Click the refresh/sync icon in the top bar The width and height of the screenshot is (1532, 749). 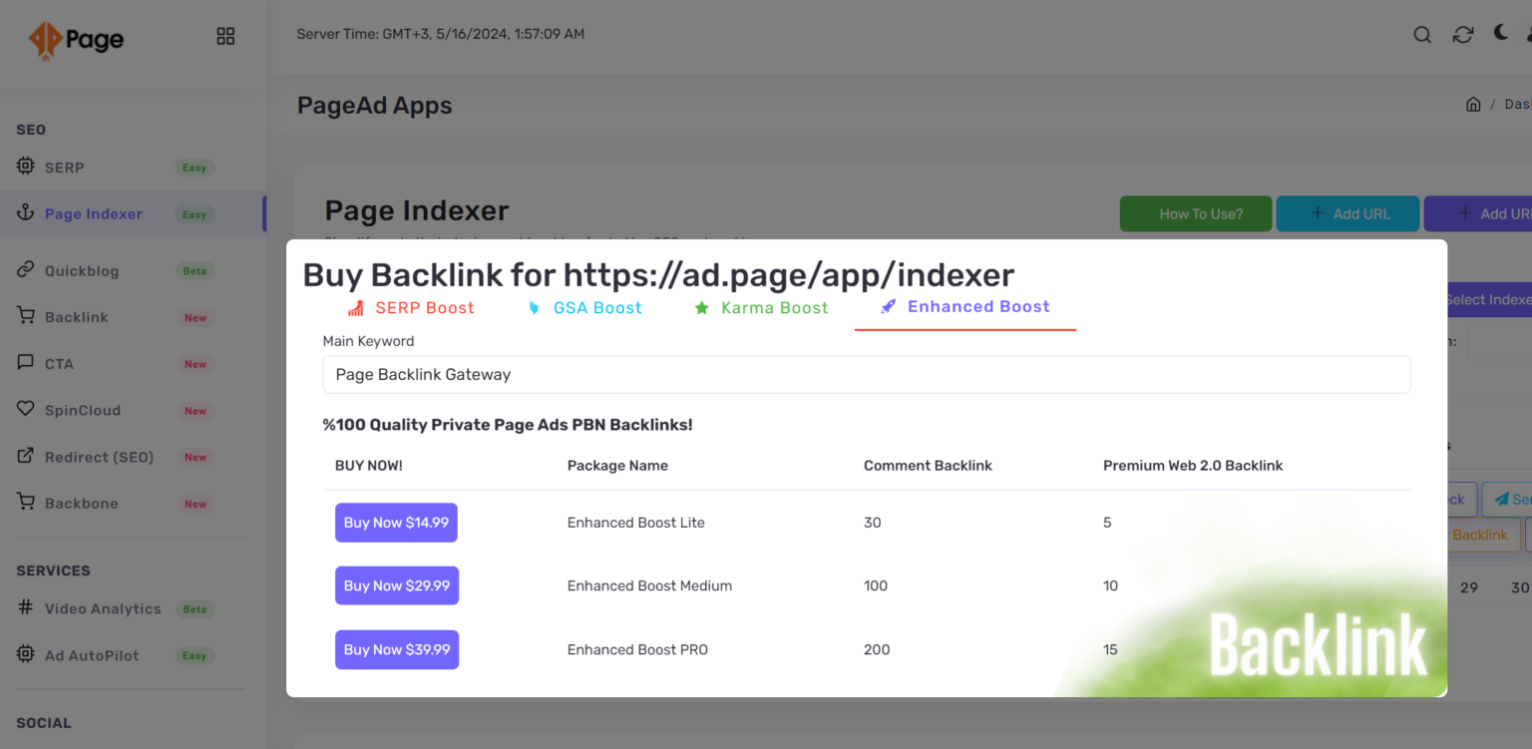(1462, 34)
